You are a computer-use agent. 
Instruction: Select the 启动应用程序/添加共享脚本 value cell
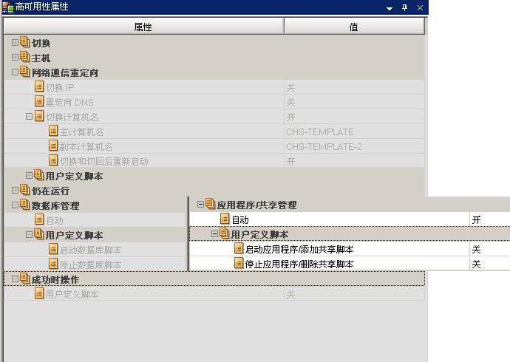(x=490, y=249)
